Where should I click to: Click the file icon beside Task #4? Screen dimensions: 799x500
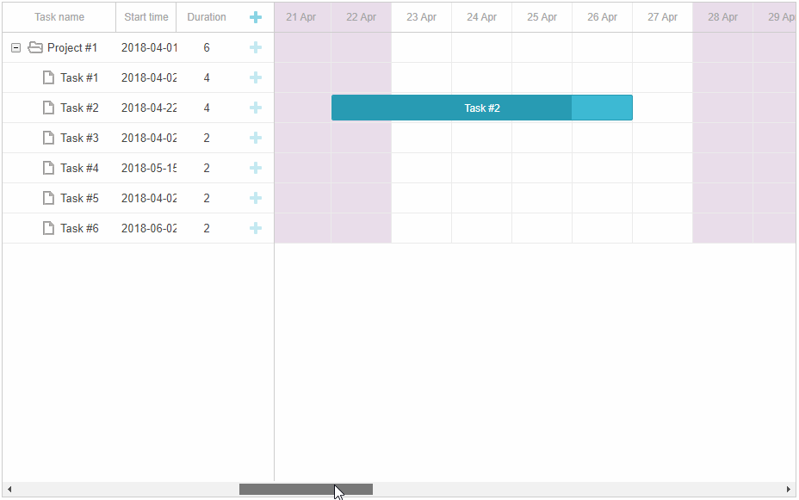click(x=48, y=168)
